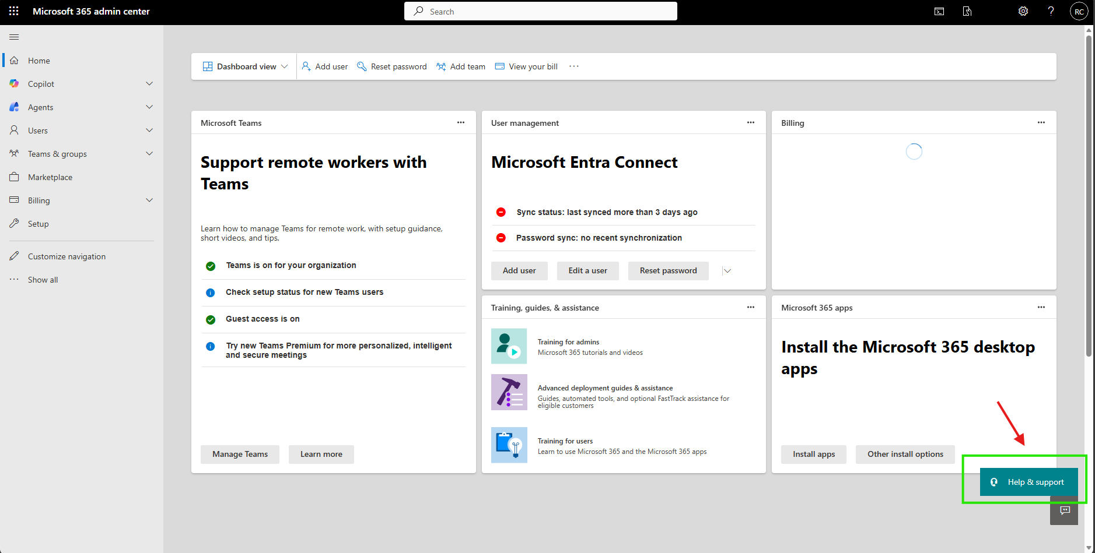Click the Search input field

541,11
